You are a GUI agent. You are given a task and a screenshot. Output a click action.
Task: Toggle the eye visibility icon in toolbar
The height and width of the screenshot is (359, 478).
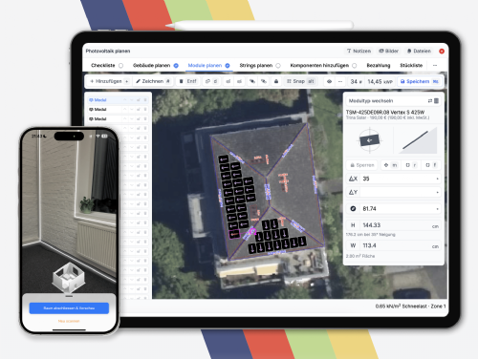coord(329,81)
